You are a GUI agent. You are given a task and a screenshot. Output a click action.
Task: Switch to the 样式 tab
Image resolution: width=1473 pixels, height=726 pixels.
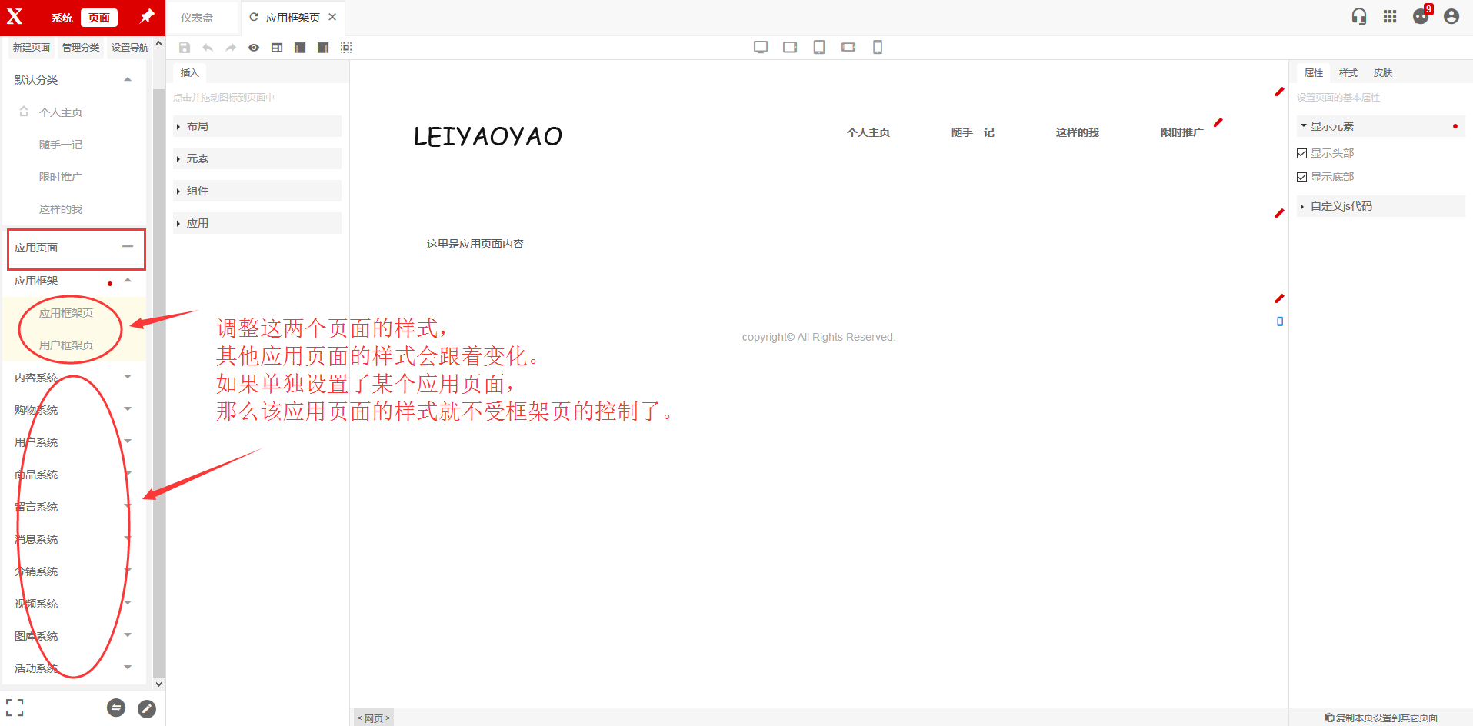coord(1348,73)
